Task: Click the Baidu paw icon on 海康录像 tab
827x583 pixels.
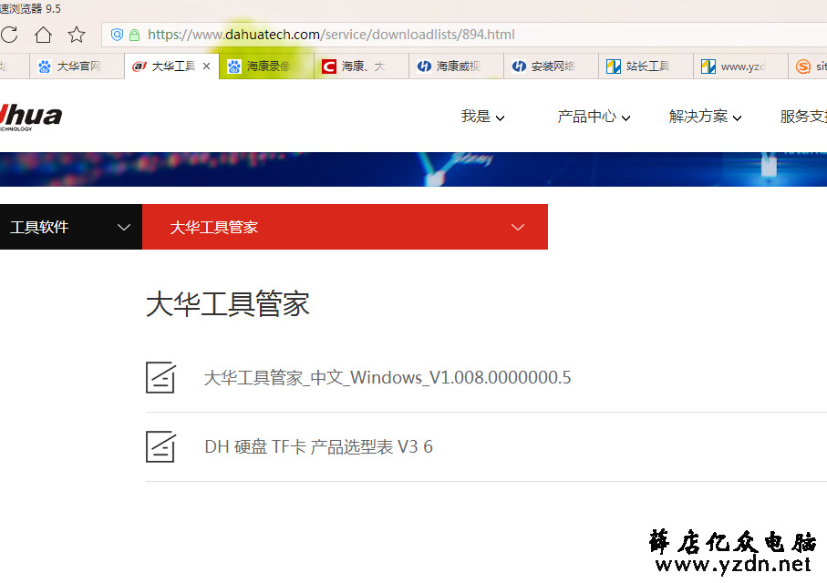Action: coord(234,66)
